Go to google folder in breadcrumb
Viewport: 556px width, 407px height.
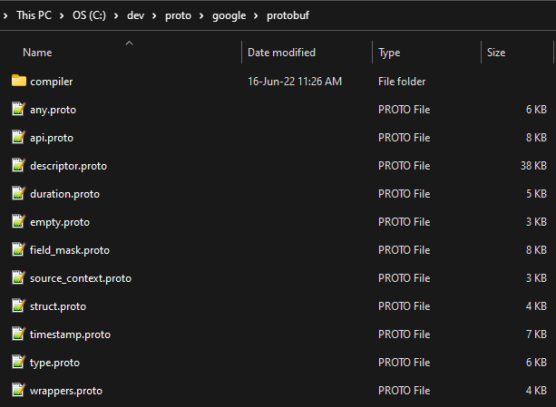click(229, 16)
